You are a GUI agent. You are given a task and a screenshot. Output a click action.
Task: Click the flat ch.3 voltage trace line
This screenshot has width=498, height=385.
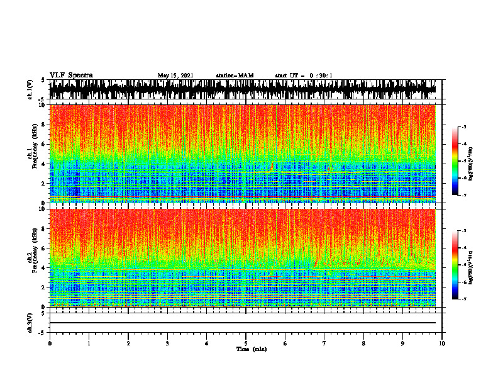(x=243, y=323)
